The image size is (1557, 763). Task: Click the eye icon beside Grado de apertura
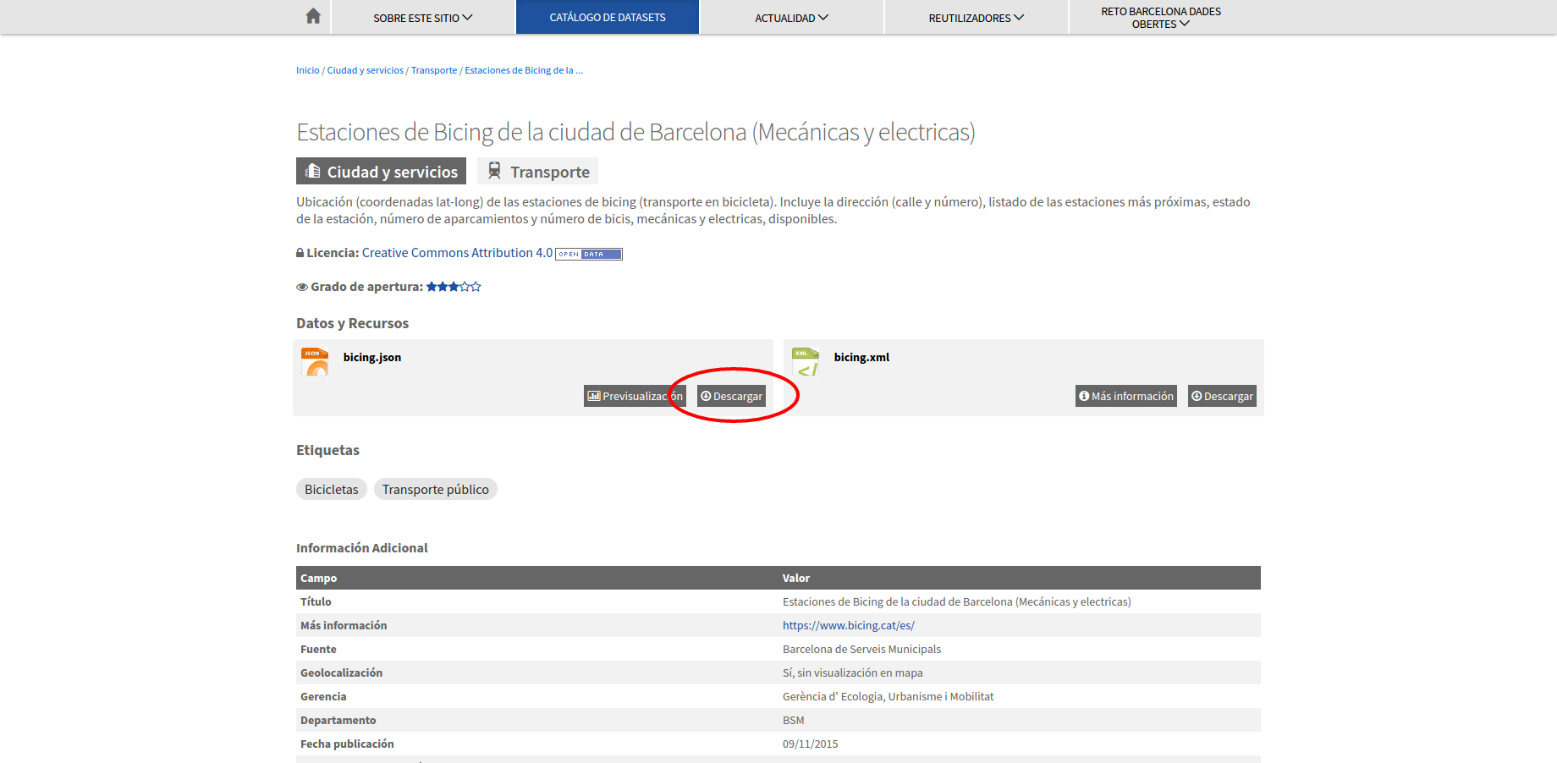302,287
